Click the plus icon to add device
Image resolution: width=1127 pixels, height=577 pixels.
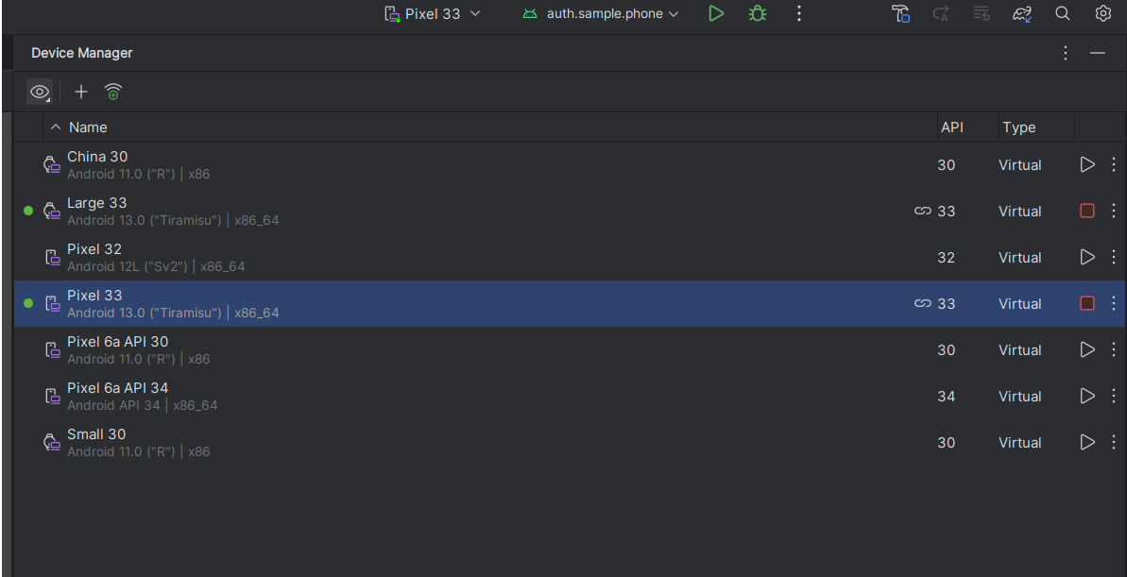(x=81, y=92)
